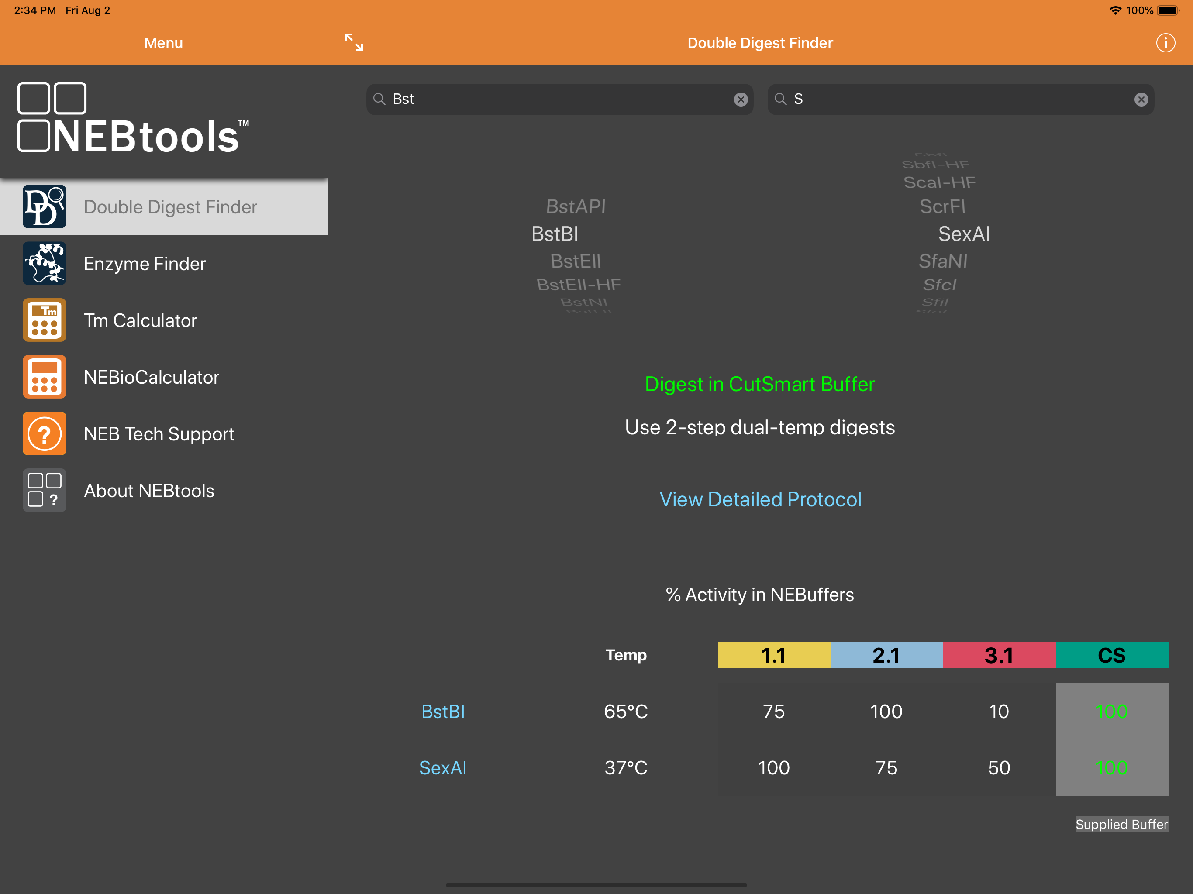The width and height of the screenshot is (1193, 894).
Task: Click selected SexAI in picker wheel
Action: pos(964,234)
